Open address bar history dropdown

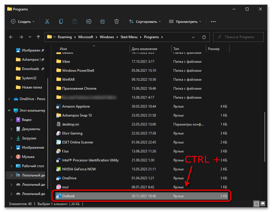click(193, 37)
